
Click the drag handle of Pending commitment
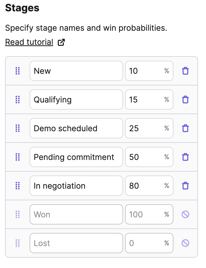coord(18,157)
